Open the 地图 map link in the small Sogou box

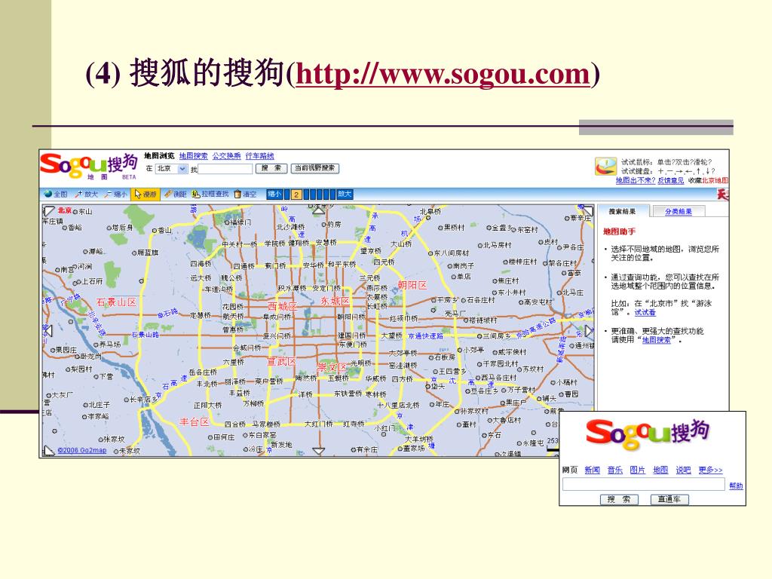pyautogui.click(x=660, y=470)
